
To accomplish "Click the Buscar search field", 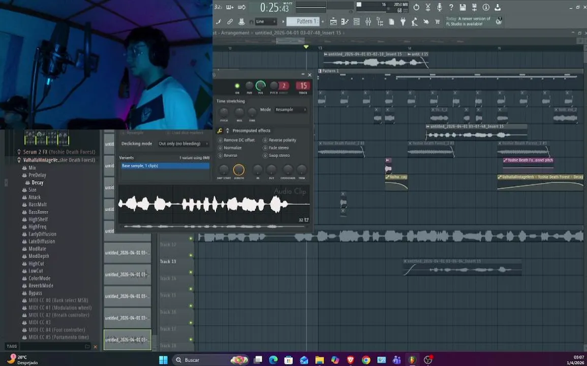I will pyautogui.click(x=210, y=360).
